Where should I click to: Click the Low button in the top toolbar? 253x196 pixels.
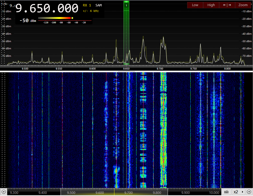click(x=195, y=5)
